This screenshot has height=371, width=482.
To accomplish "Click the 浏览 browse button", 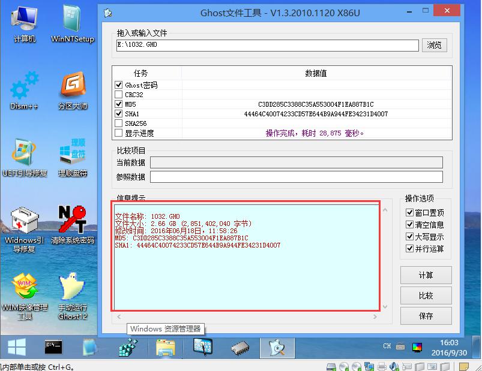I will 435,45.
